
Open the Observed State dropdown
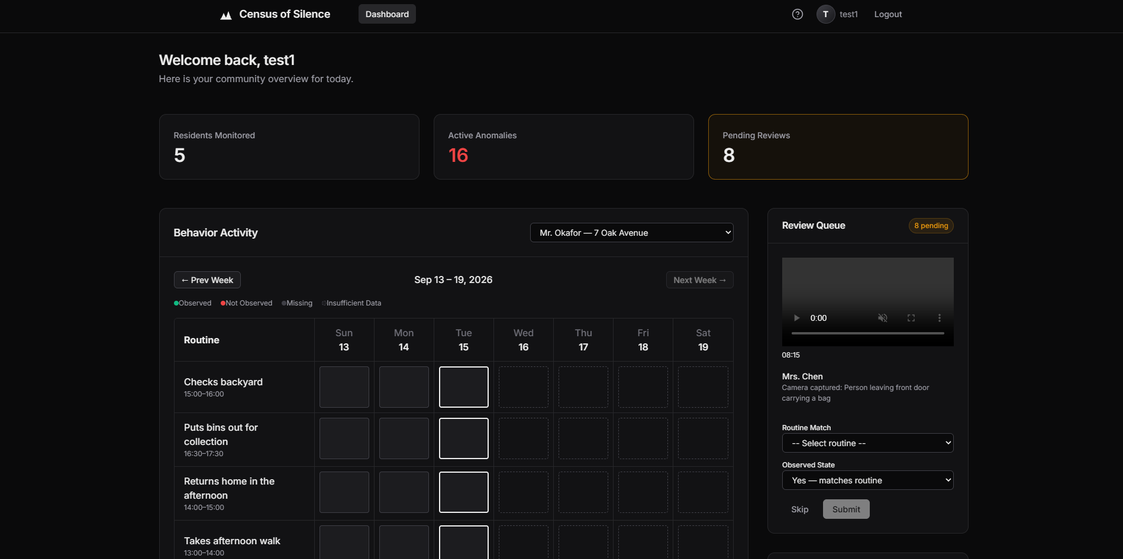(x=867, y=480)
